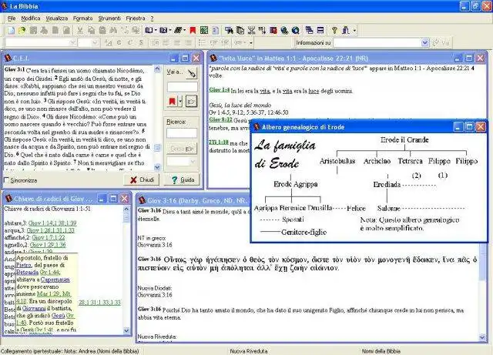
Task: Click the green grid toolbar icon
Action: 204,30
